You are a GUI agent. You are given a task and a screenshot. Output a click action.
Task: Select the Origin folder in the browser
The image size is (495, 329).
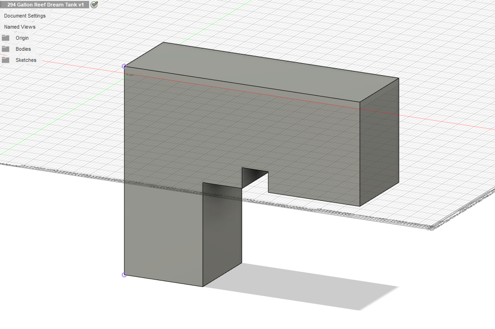tap(22, 38)
